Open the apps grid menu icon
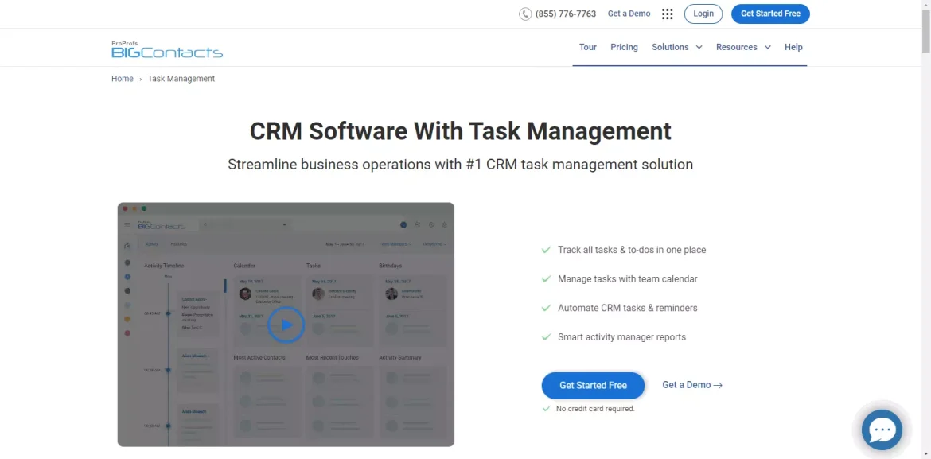 point(668,14)
